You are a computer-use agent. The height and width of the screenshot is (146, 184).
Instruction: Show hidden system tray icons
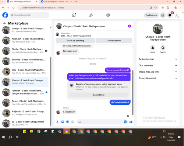[160, 137]
